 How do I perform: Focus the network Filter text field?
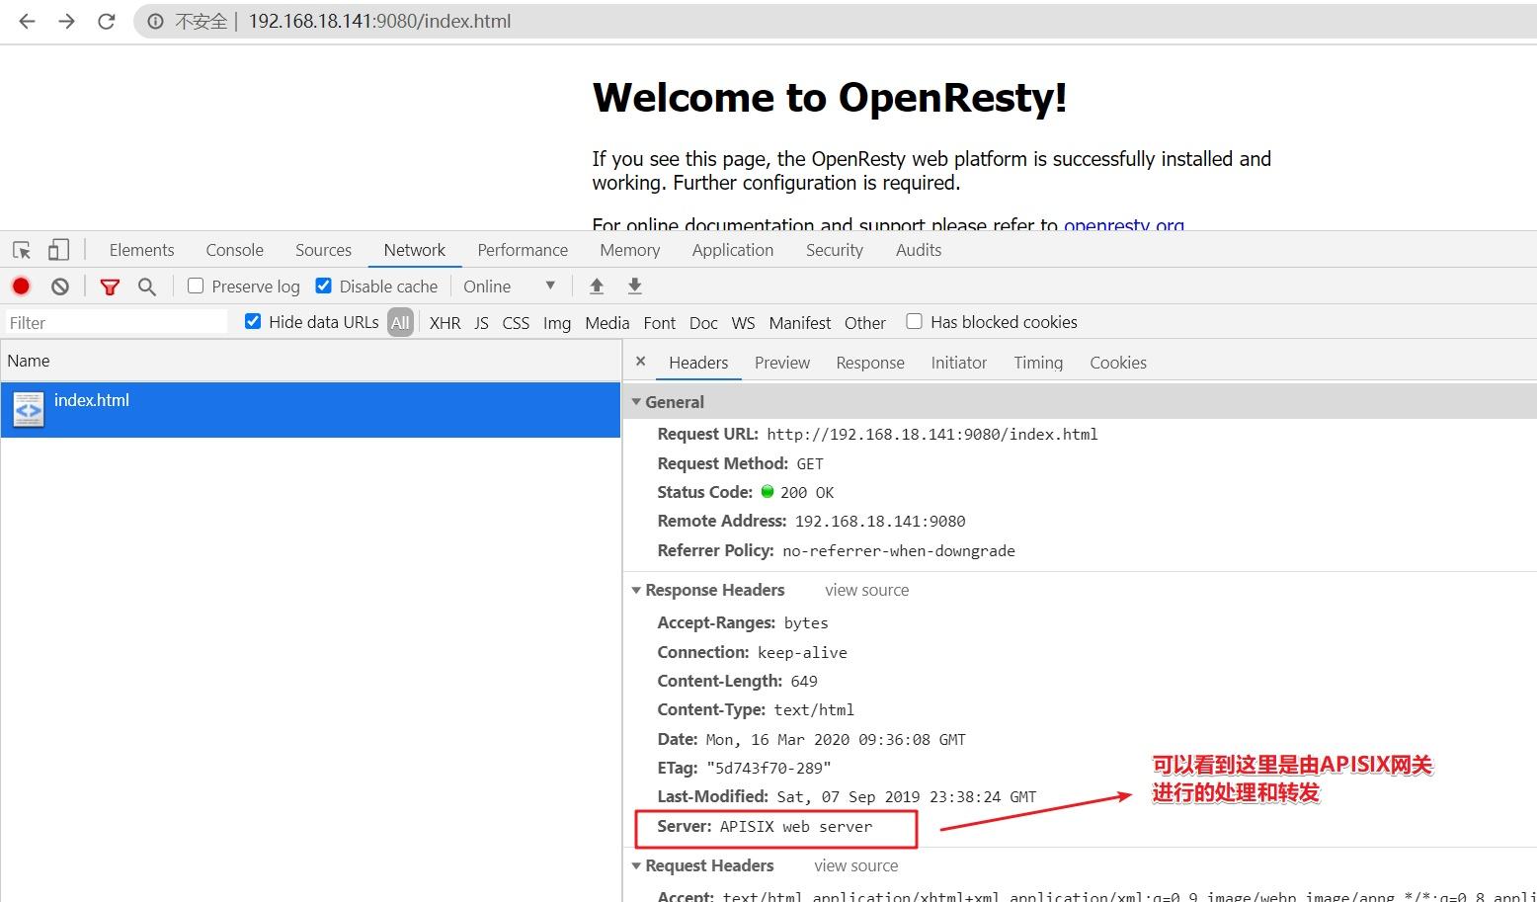(x=117, y=322)
